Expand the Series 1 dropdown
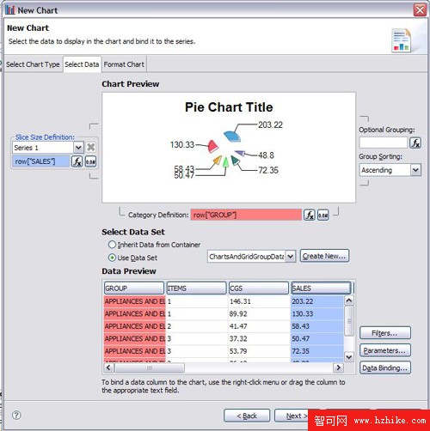Screen dimensions: 430x431 coord(78,148)
